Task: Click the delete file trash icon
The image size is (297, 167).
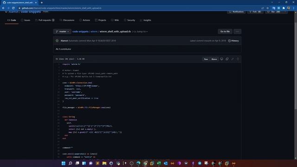Action: 238,59
